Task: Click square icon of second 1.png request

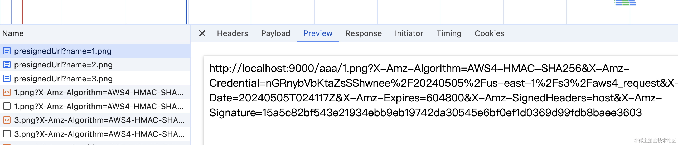Action: pyautogui.click(x=7, y=106)
